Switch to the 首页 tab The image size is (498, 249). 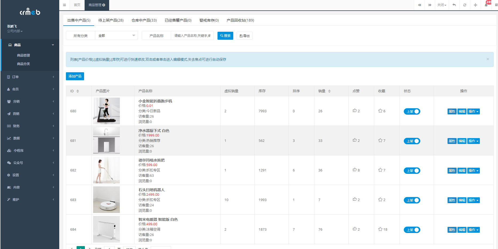(77, 5)
